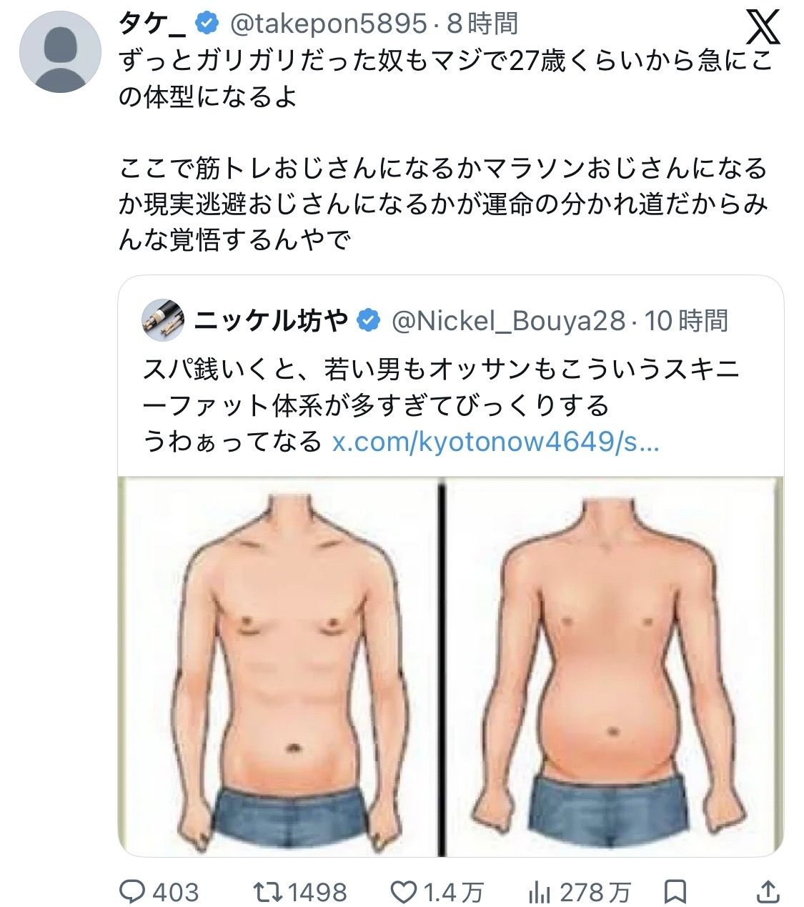Image resolution: width=804 pixels, height=907 pixels.
Task: Open ニッケル坊や profile avatar
Action: [164, 320]
